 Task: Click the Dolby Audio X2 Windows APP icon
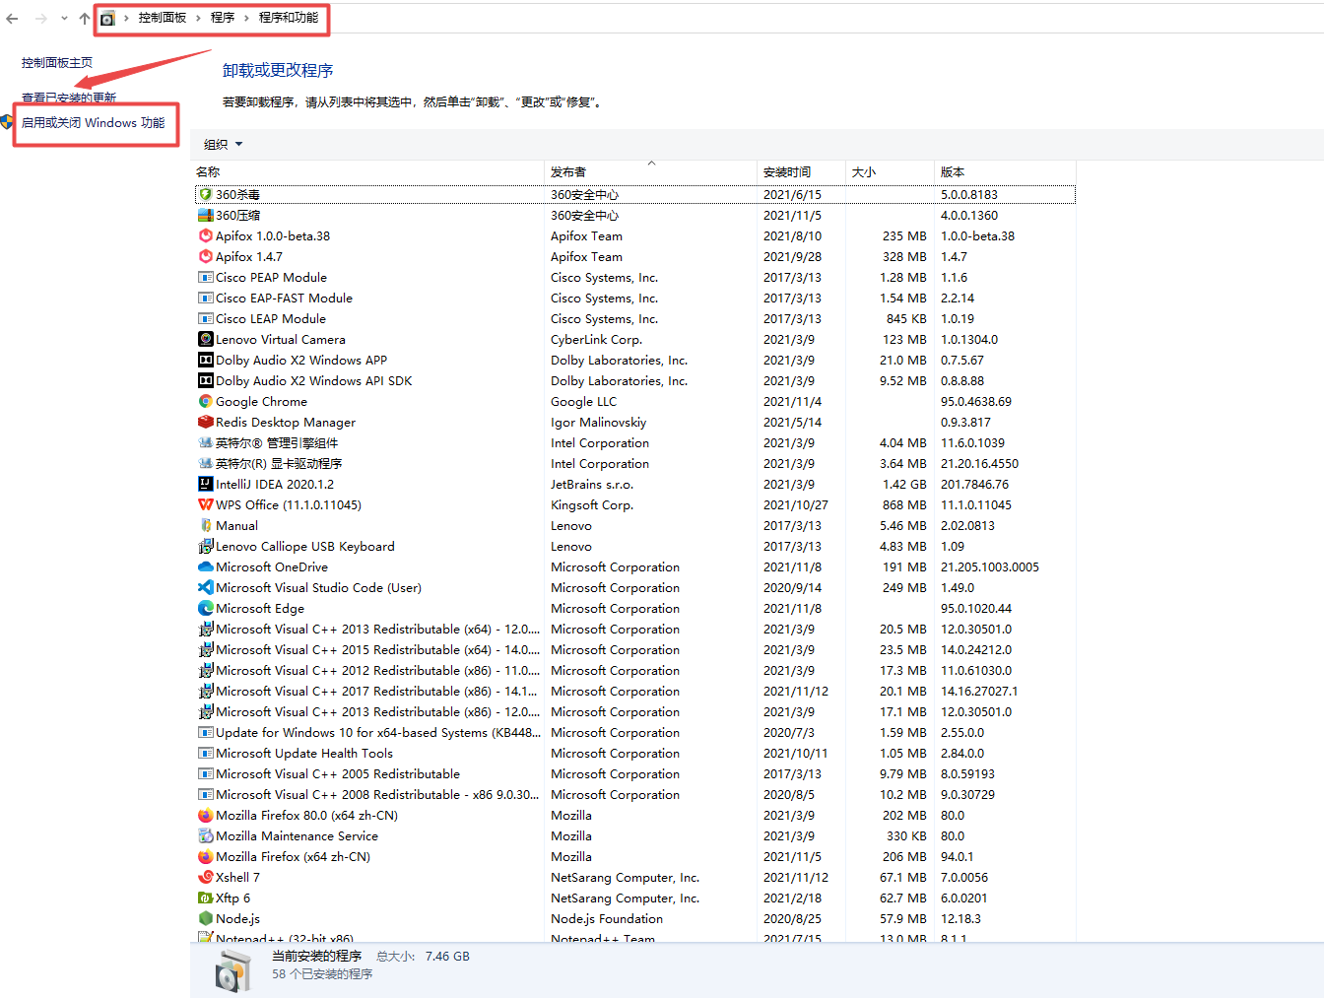(206, 360)
